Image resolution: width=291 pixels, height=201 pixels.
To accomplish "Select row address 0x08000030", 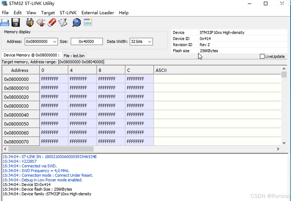I will (21, 106).
